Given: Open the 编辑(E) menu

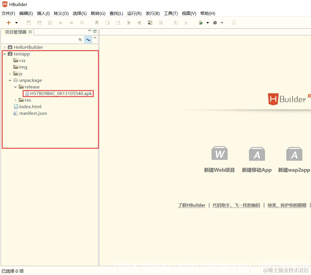Looking at the screenshot, I should (26, 13).
